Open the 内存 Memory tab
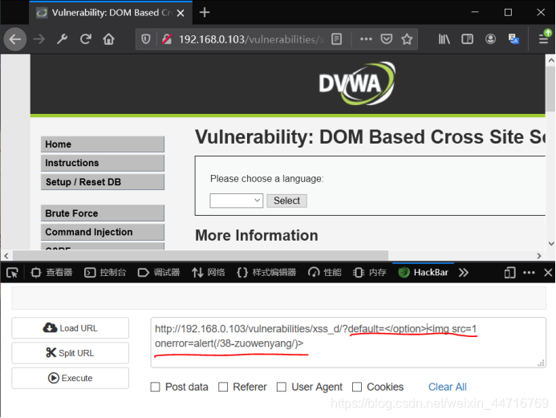The image size is (556, 418). tap(370, 273)
